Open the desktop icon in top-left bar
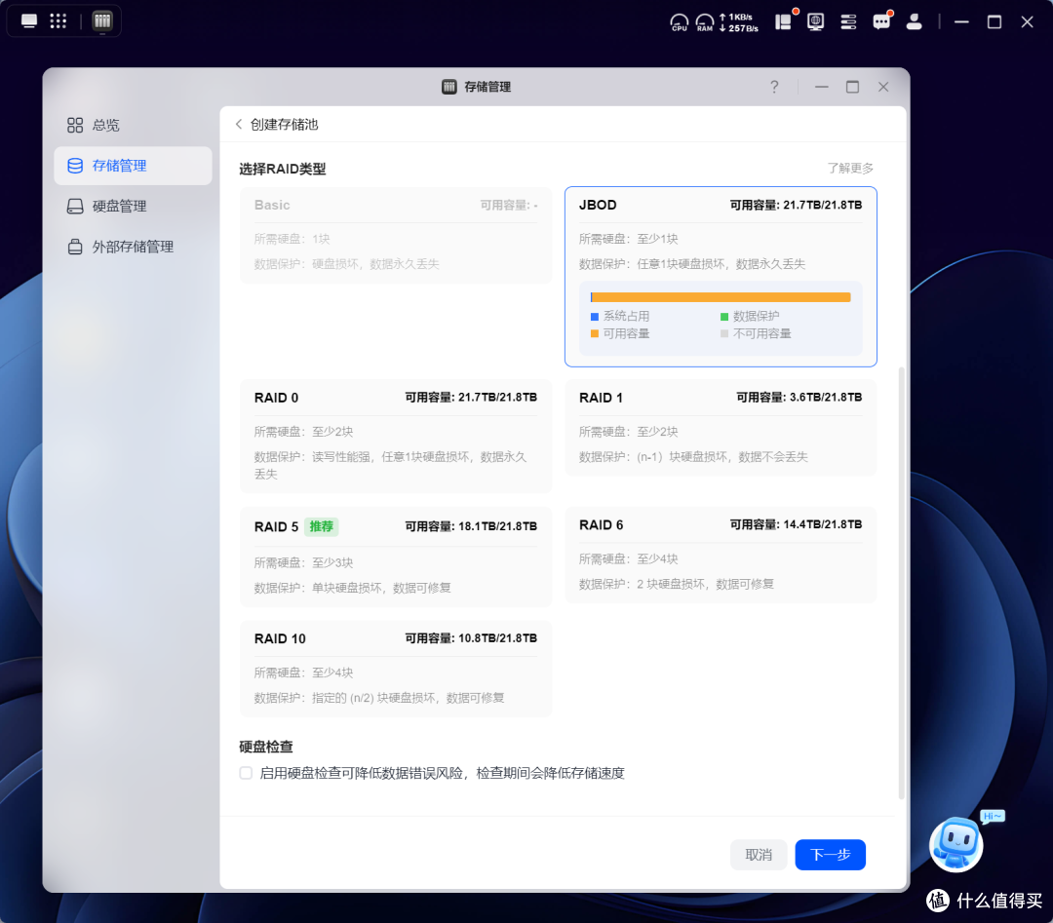The image size is (1053, 923). point(29,20)
